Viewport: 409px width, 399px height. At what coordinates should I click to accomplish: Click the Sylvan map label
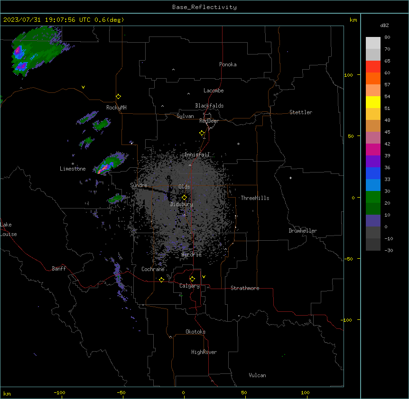click(185, 116)
